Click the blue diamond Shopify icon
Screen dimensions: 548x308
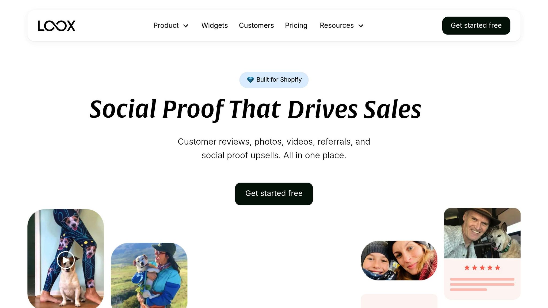pos(250,80)
